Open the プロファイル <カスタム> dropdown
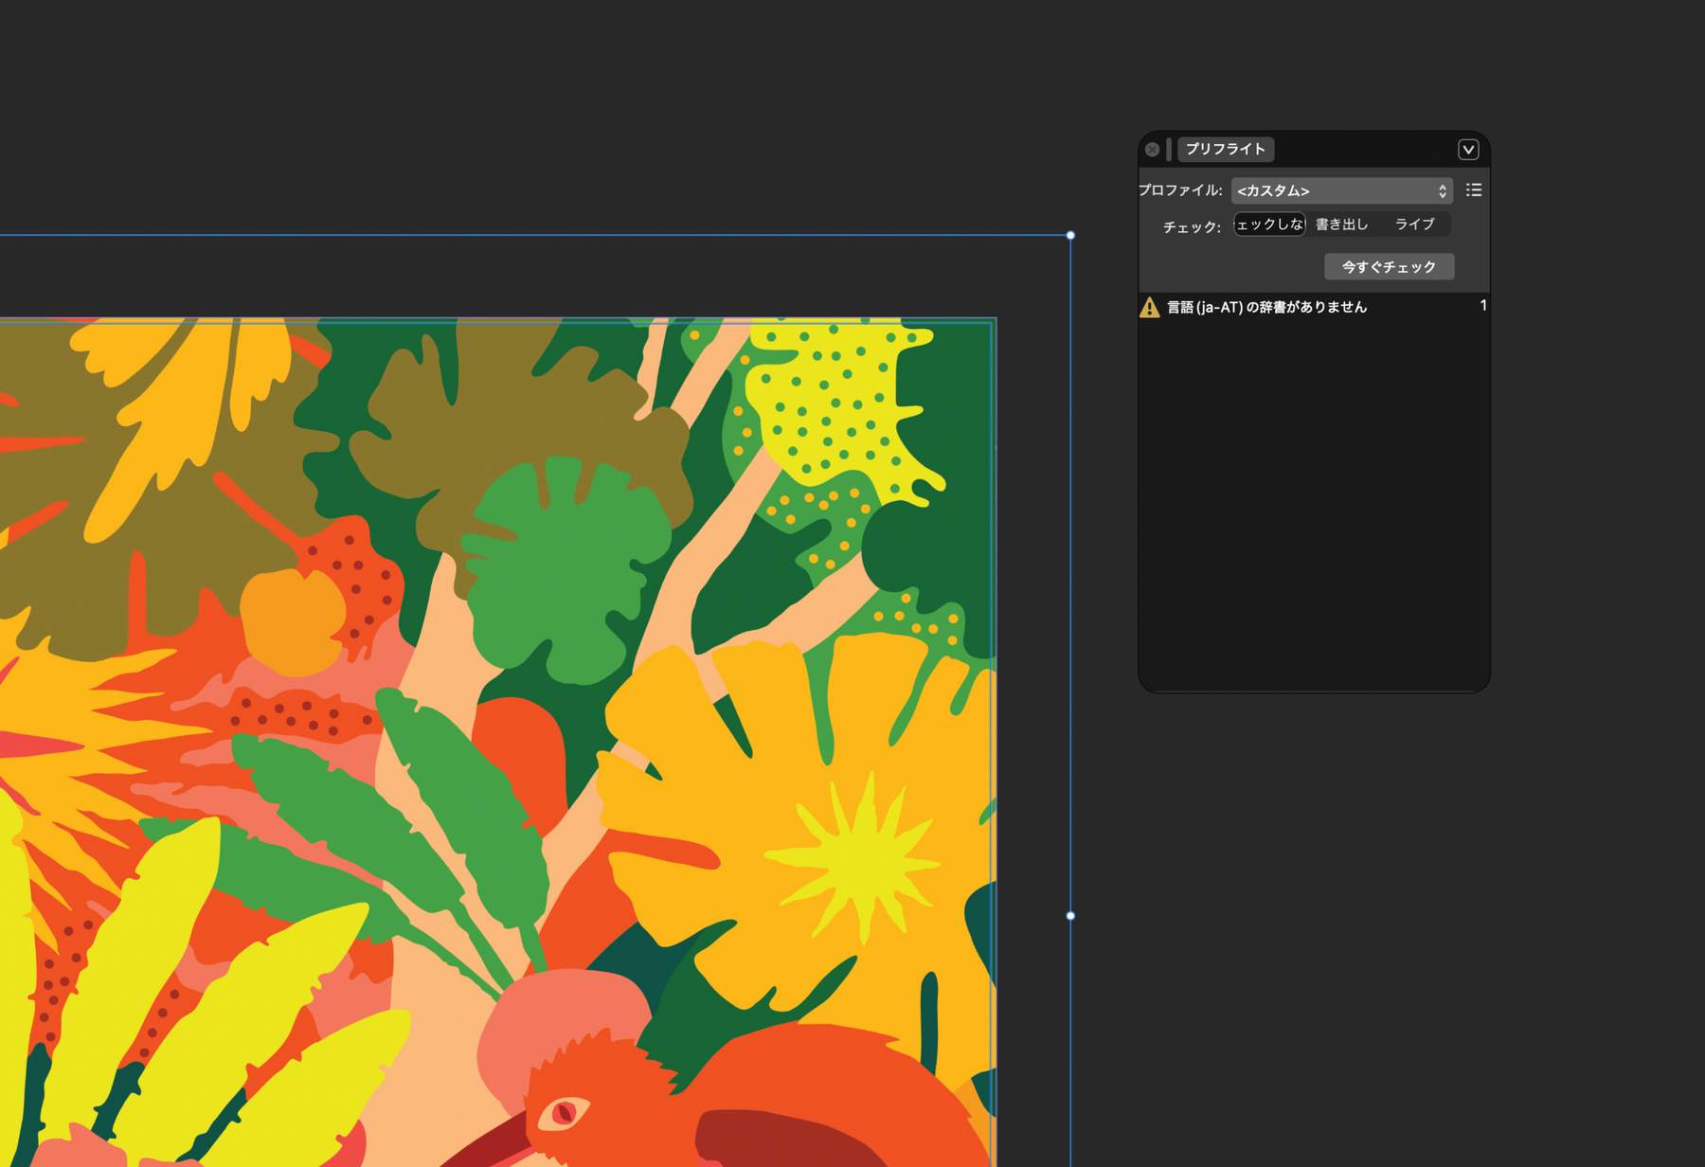The width and height of the screenshot is (1705, 1167). [1341, 190]
